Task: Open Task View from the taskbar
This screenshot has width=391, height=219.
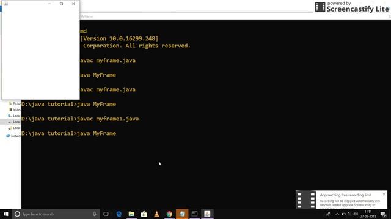Action: [106, 214]
